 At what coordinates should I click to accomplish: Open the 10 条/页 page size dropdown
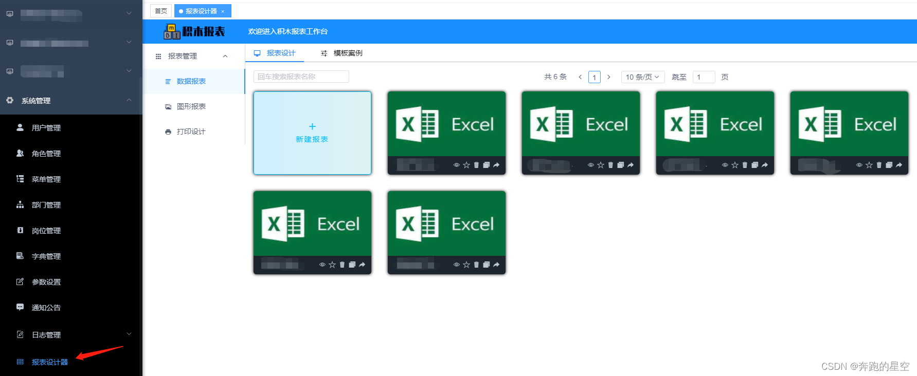click(x=643, y=77)
